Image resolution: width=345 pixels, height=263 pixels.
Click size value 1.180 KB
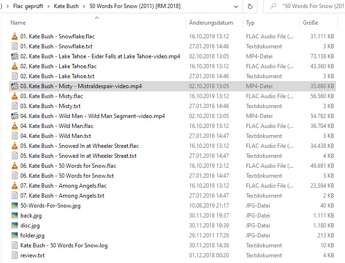[324, 226]
